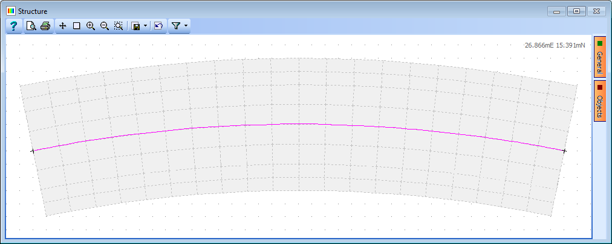Expand the filter dropdown arrow

click(x=186, y=26)
